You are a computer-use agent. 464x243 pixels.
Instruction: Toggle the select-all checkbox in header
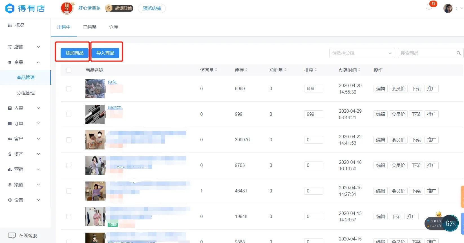tap(69, 70)
